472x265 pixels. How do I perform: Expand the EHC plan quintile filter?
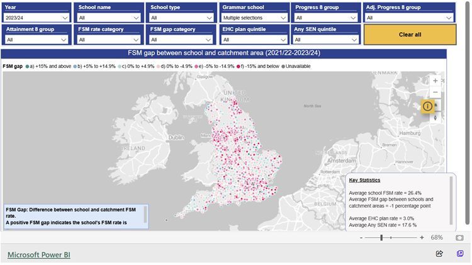coord(254,40)
